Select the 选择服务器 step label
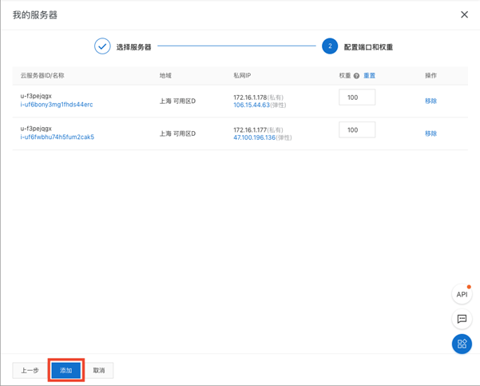 click(x=133, y=47)
